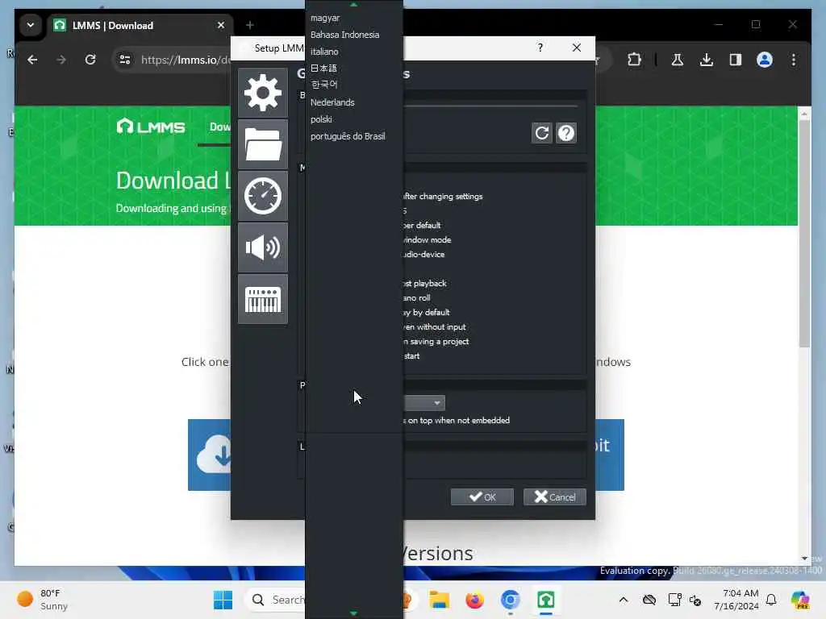Reload the LMMS download page
The width and height of the screenshot is (826, 619).
point(90,60)
